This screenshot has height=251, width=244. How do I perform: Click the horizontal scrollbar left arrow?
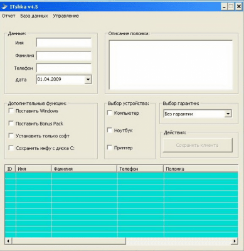[8, 241]
